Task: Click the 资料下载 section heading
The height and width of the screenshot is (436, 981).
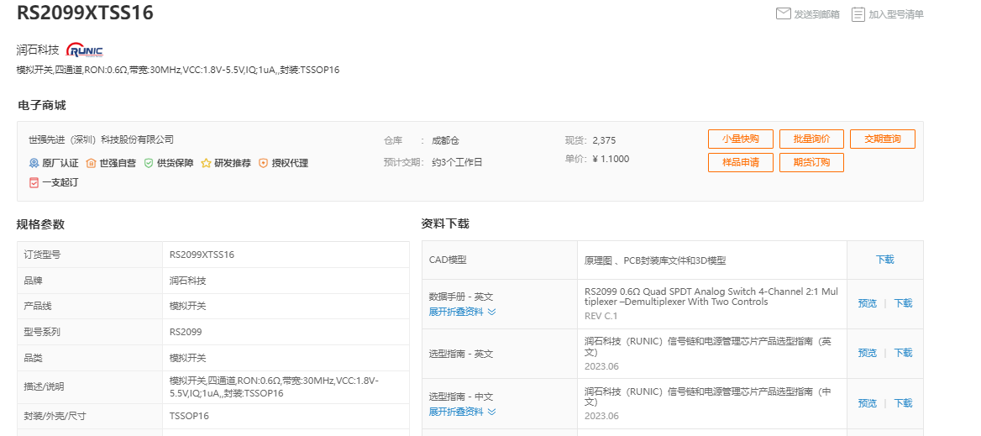Action: point(445,223)
